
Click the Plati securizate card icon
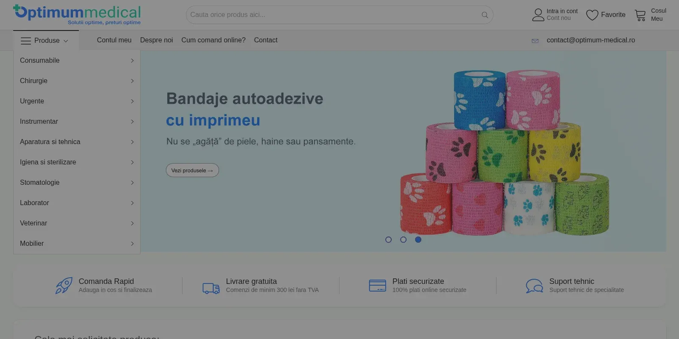(377, 286)
